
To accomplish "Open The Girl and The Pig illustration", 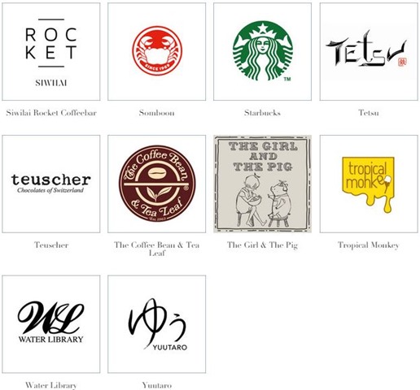I will 262,184.
